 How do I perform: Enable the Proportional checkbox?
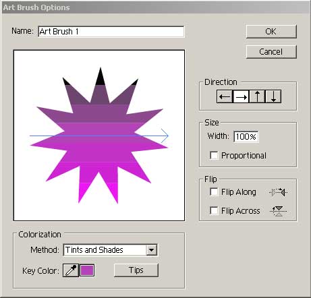pos(214,155)
